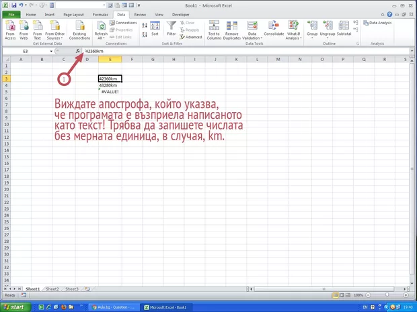The width and height of the screenshot is (417, 312).
Task: Click the zoom in plus button
Action: coord(406,295)
